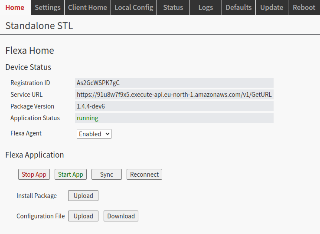The width and height of the screenshot is (320, 234).
Task: Select the Home tab
Action: click(15, 7)
